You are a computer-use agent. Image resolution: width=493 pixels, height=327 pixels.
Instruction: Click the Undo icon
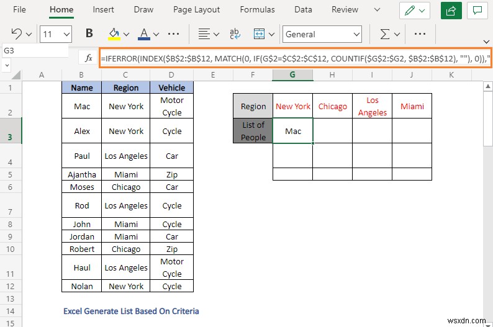(x=17, y=34)
